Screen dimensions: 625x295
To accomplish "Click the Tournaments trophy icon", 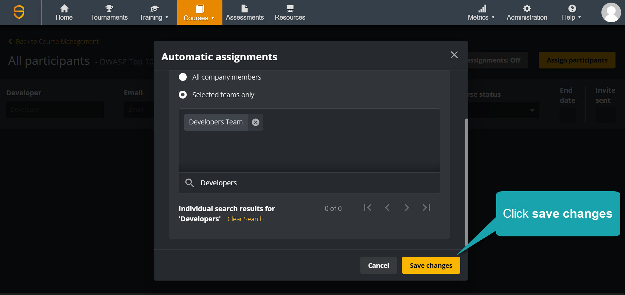I will coord(109,8).
